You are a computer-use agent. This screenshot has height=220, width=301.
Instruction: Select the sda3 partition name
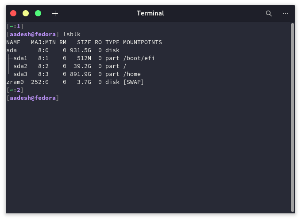point(20,74)
